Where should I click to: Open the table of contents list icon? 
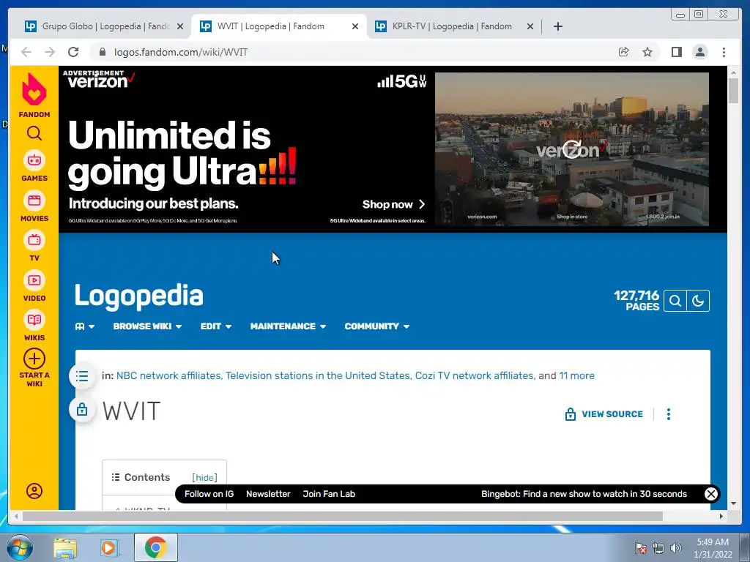[82, 376]
